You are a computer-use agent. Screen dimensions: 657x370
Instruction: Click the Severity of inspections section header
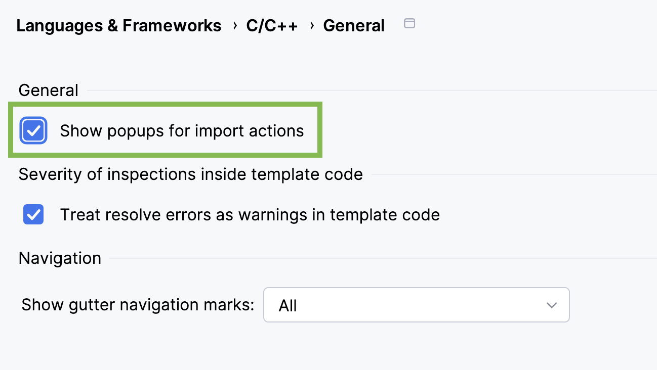point(190,174)
